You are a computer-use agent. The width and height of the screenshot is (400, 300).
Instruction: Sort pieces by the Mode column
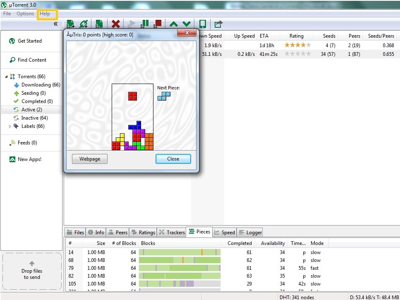tap(318, 243)
